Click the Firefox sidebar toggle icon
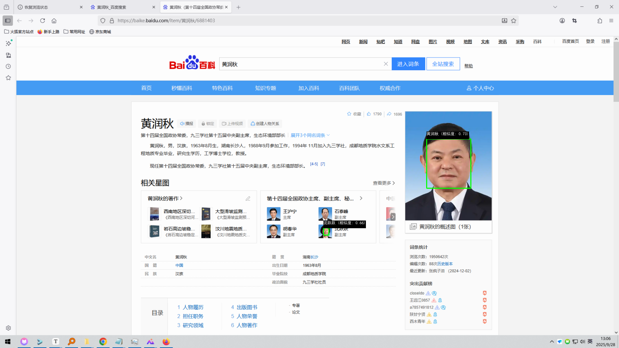This screenshot has width=619, height=348. 8,20
